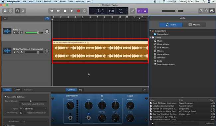Screen dimensions: 216x126
Task: Select the Audio 1 track waveform icon
Action: click(x=7, y=31)
